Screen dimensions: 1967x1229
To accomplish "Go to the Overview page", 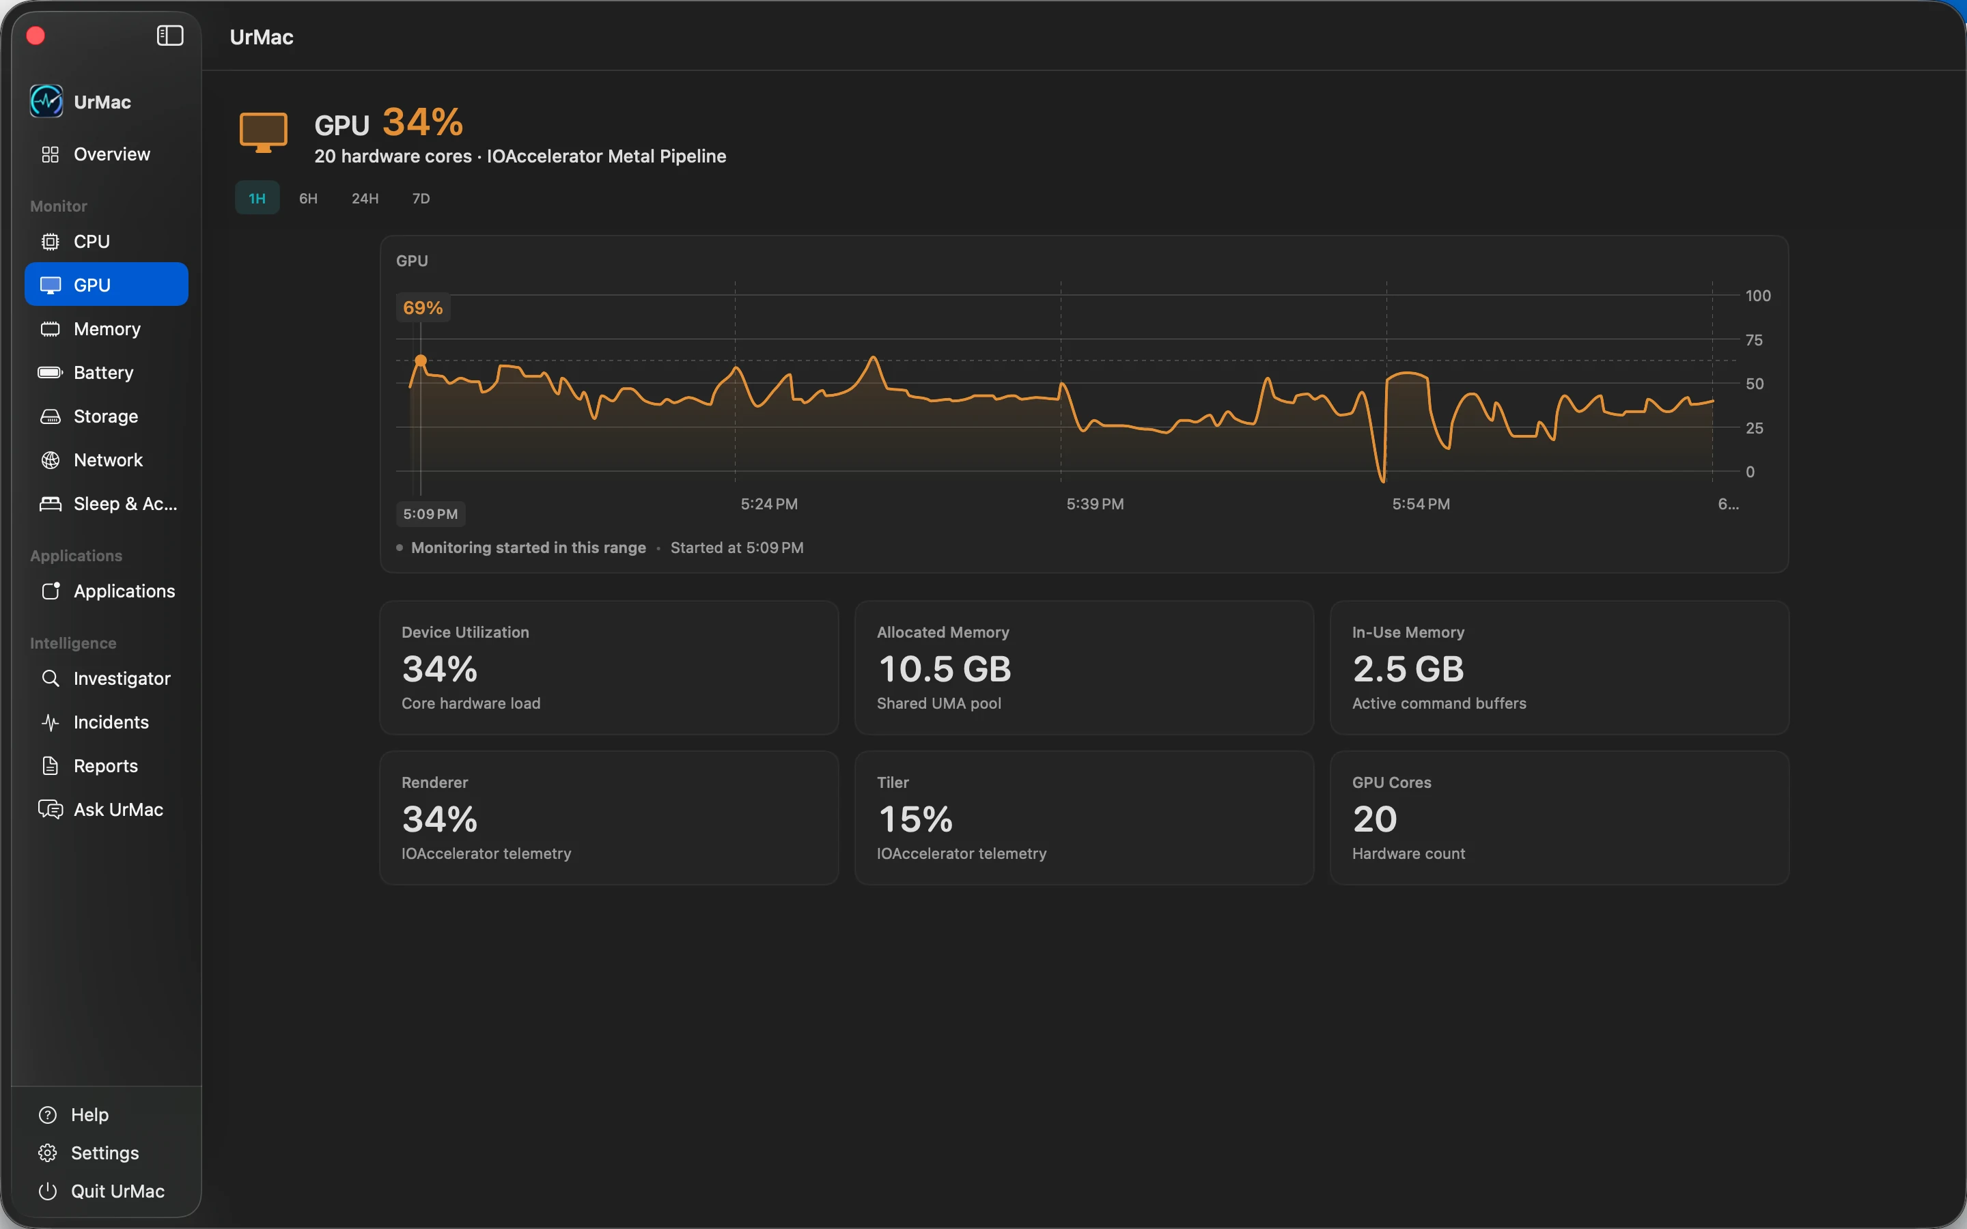I will point(107,154).
